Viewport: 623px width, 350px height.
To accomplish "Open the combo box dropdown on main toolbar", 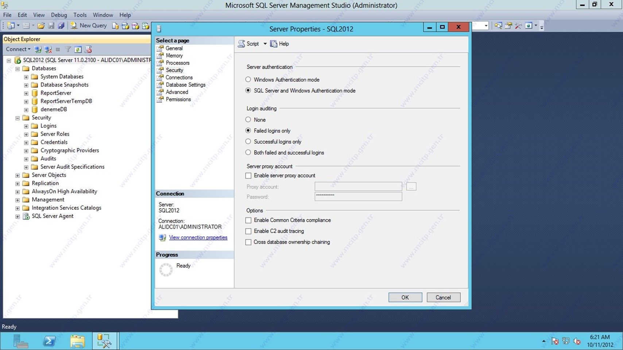I will (486, 26).
